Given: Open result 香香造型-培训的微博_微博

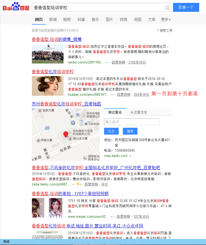Looking at the screenshot, I should coord(57,39).
